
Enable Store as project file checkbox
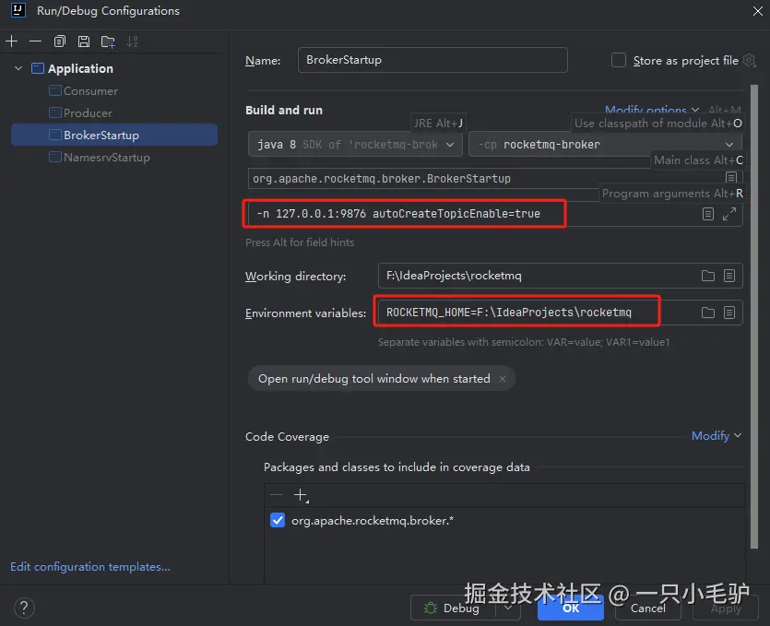618,61
